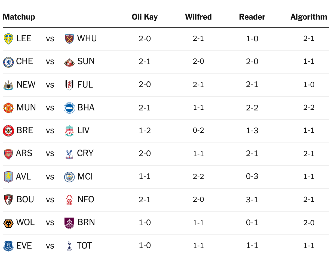Click the Manchester City badge
The image size is (332, 260).
pos(69,177)
